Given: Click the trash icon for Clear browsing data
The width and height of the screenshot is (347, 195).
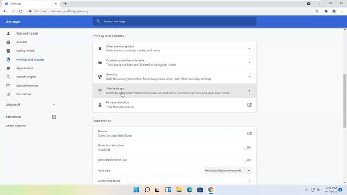Looking at the screenshot, I should coord(100,48).
